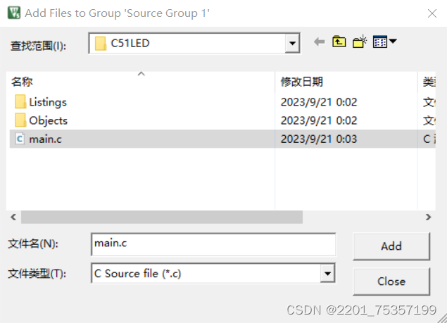Go back using the left arrow icon
Viewport: 447px width, 323px height.
pyautogui.click(x=319, y=42)
